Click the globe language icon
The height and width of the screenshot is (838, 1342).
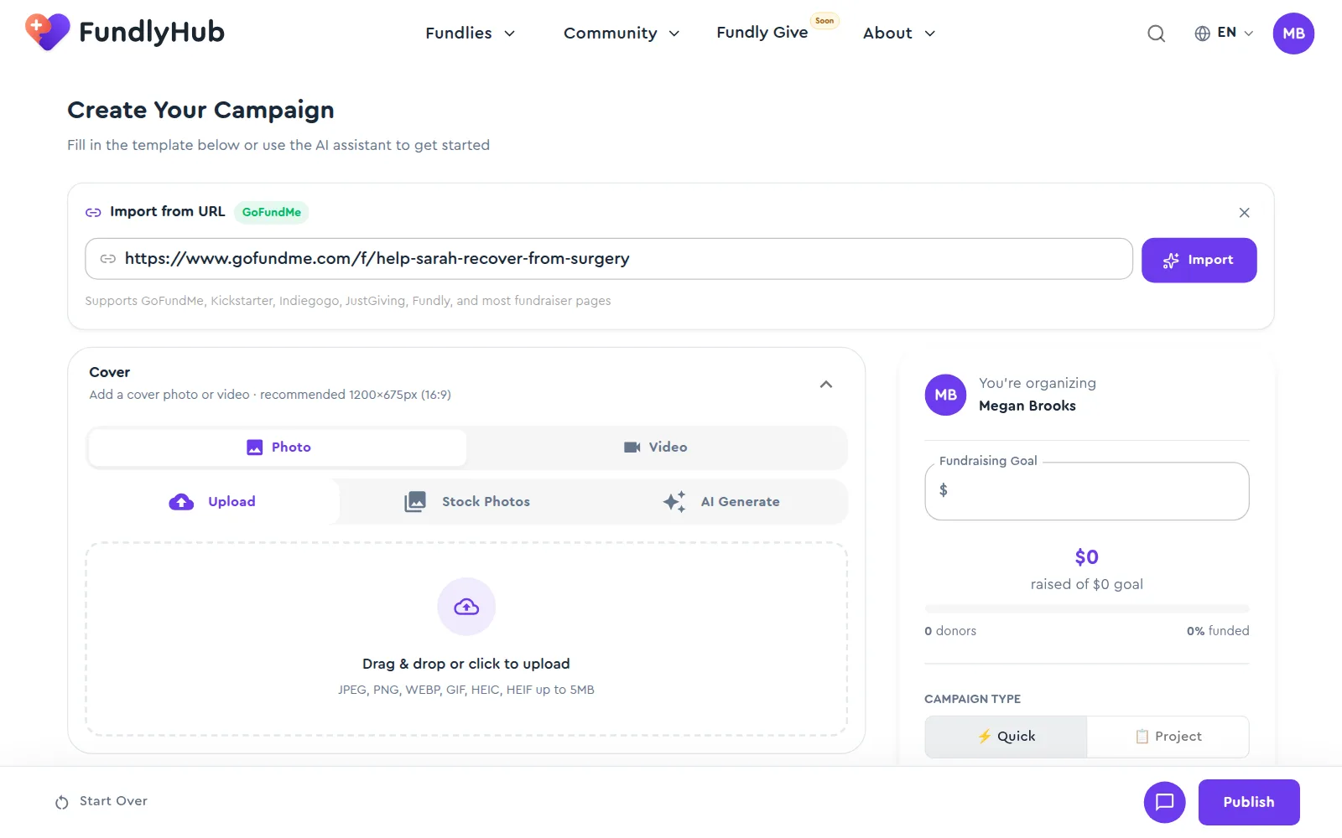pos(1202,34)
